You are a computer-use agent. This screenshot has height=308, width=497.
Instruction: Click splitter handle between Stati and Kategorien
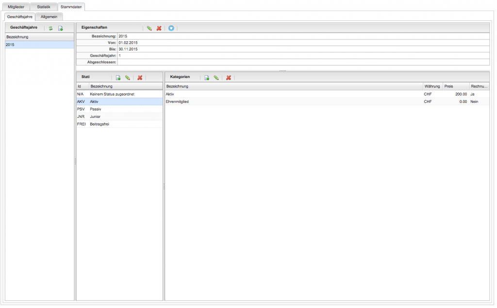tap(164, 186)
